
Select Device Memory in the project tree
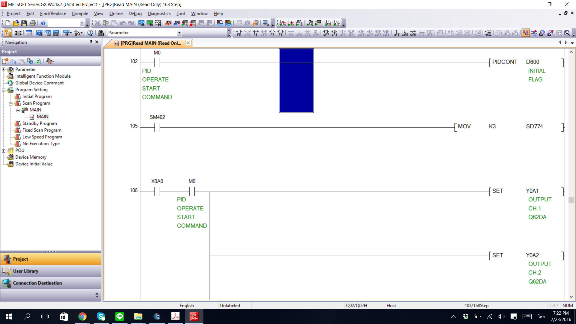pyautogui.click(x=31, y=157)
